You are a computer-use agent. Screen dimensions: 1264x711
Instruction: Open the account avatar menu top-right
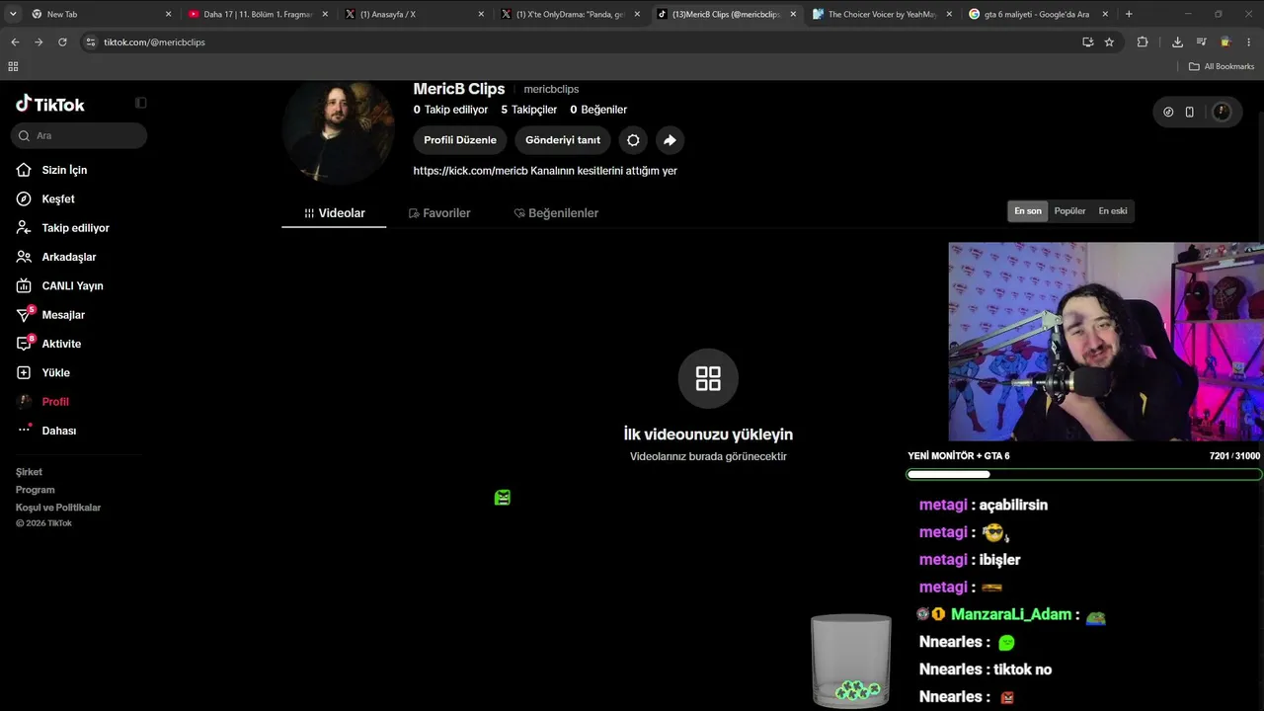click(x=1222, y=112)
